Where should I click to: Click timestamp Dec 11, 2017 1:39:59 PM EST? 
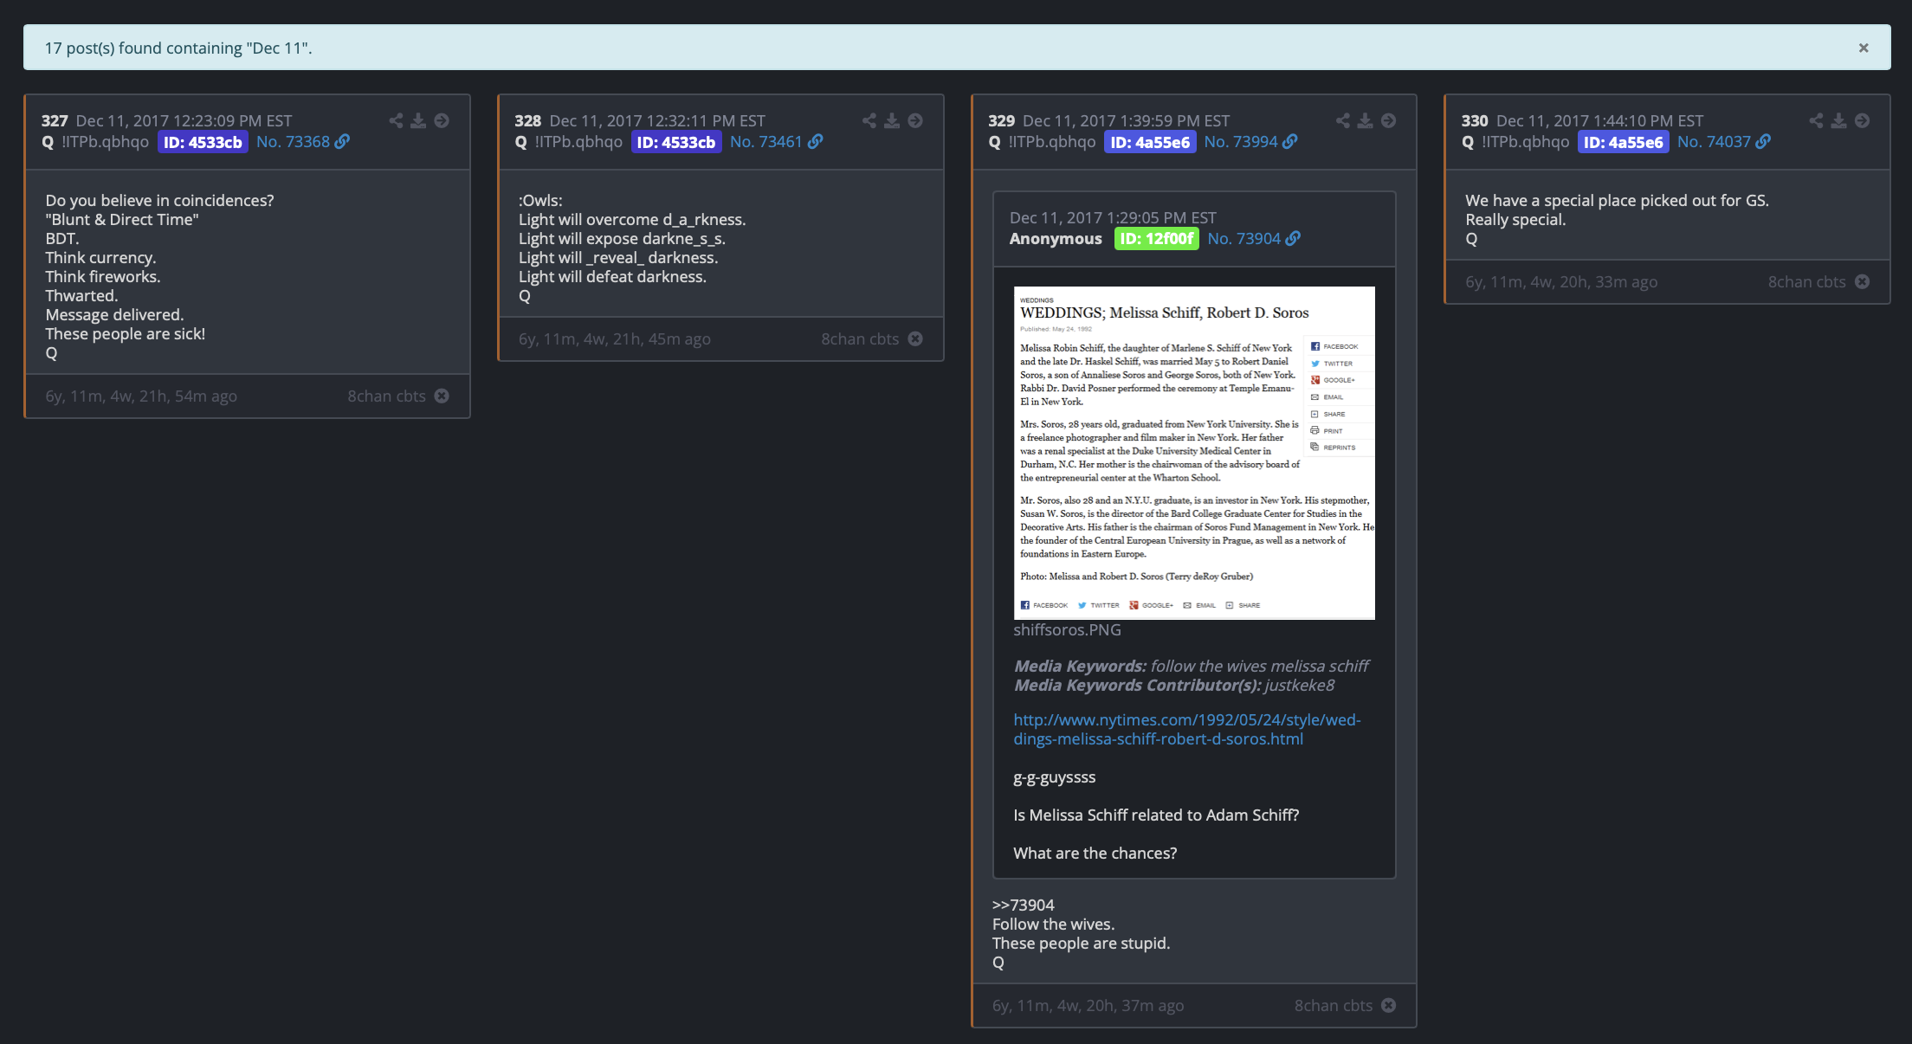coord(1127,120)
